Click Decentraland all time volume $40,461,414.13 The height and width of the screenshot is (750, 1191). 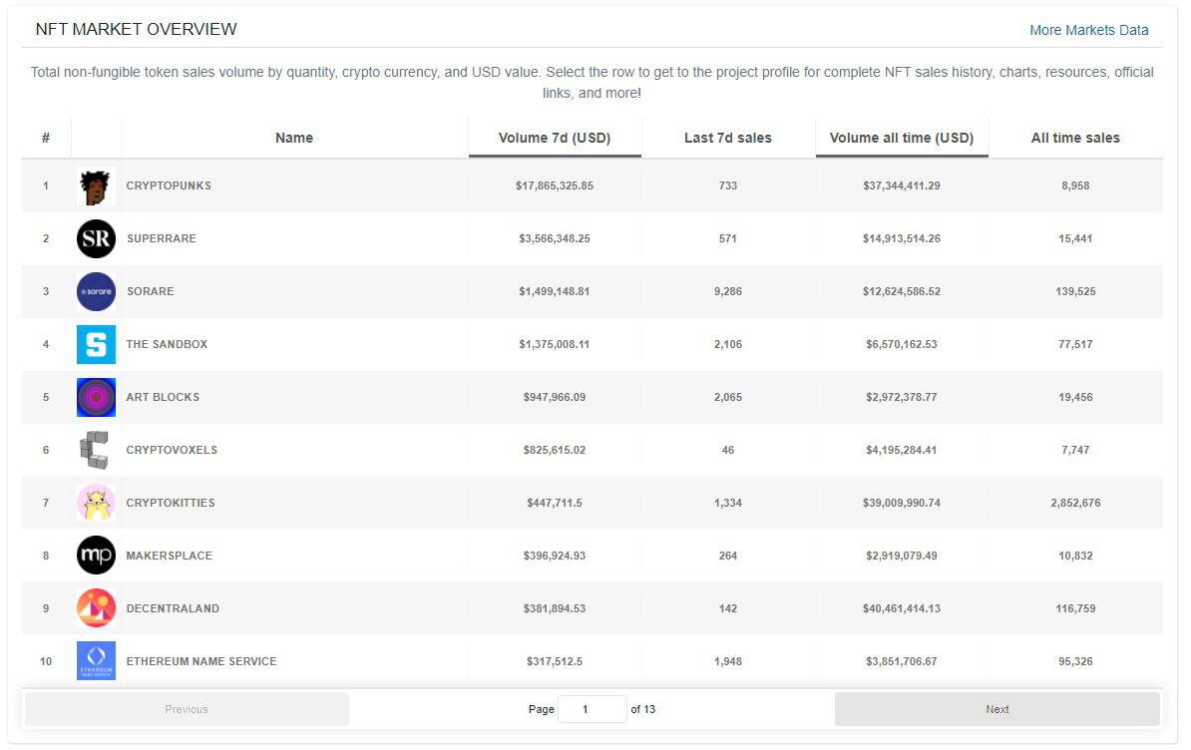point(902,608)
